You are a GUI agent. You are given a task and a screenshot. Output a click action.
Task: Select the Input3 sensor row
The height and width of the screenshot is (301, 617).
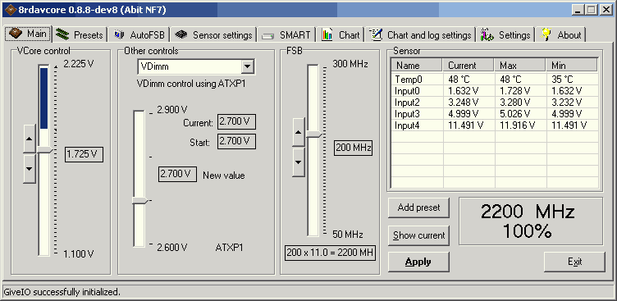pos(495,114)
